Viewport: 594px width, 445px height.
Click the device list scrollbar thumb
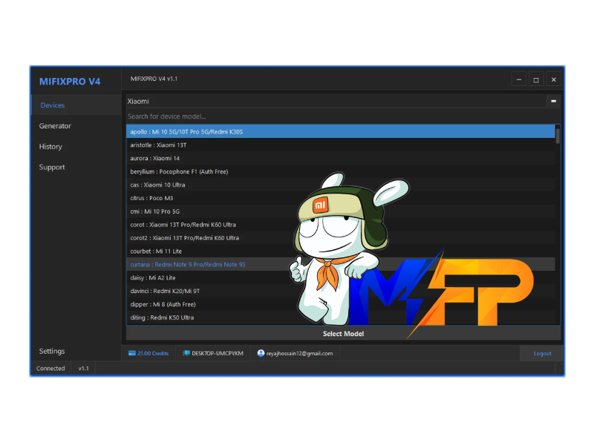[558, 136]
